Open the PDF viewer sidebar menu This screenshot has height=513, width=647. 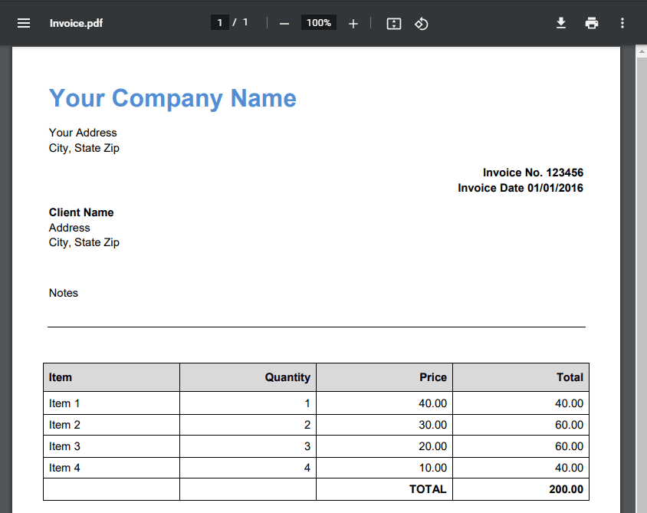23,23
